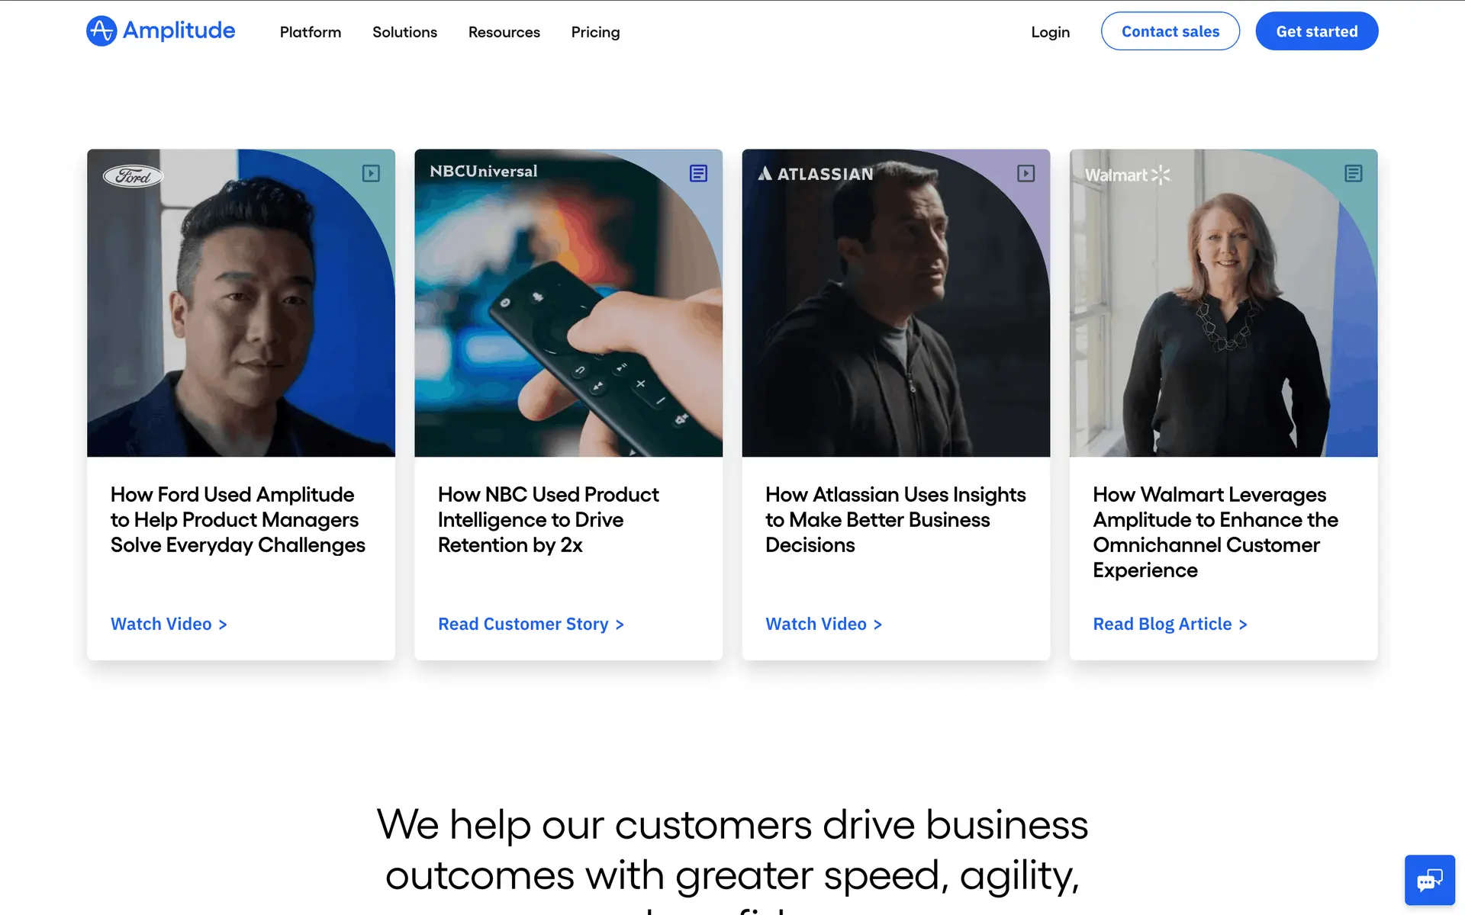Viewport: 1465px width, 915px height.
Task: Click the article icon on Walmart card
Action: point(1353,174)
